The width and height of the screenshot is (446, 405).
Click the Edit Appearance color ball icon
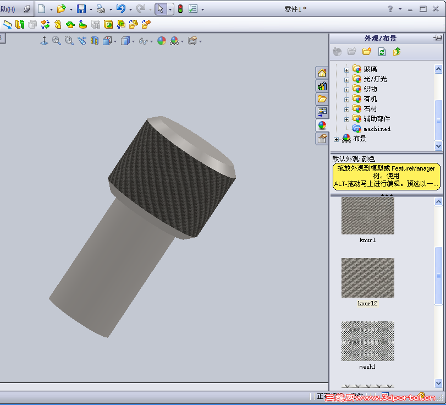click(x=162, y=41)
